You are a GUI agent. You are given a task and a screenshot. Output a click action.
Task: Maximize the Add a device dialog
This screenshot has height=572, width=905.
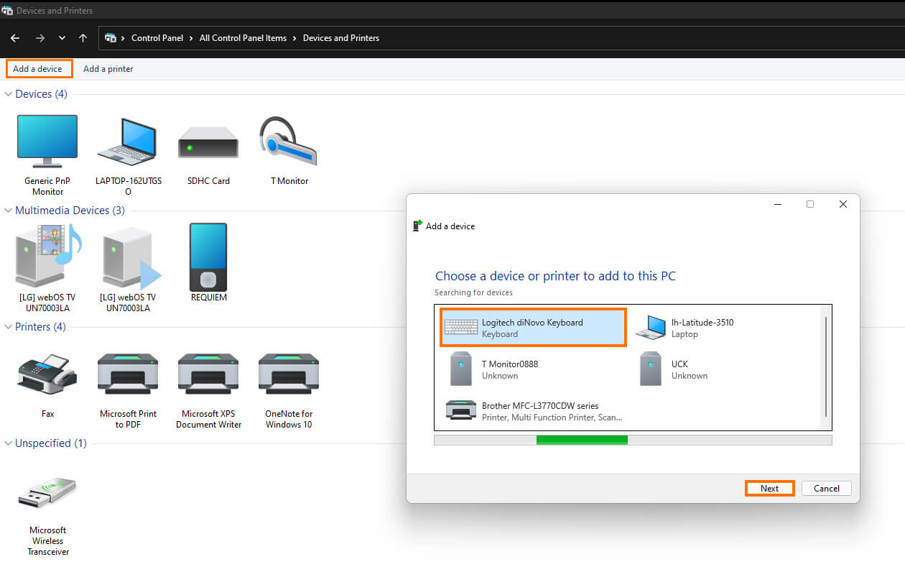(x=810, y=204)
